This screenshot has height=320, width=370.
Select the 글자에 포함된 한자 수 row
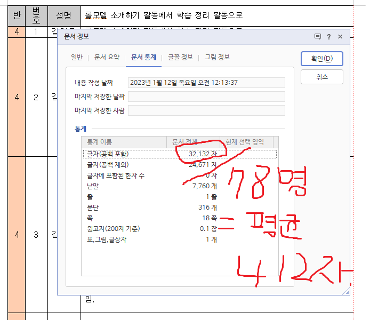[180, 175]
